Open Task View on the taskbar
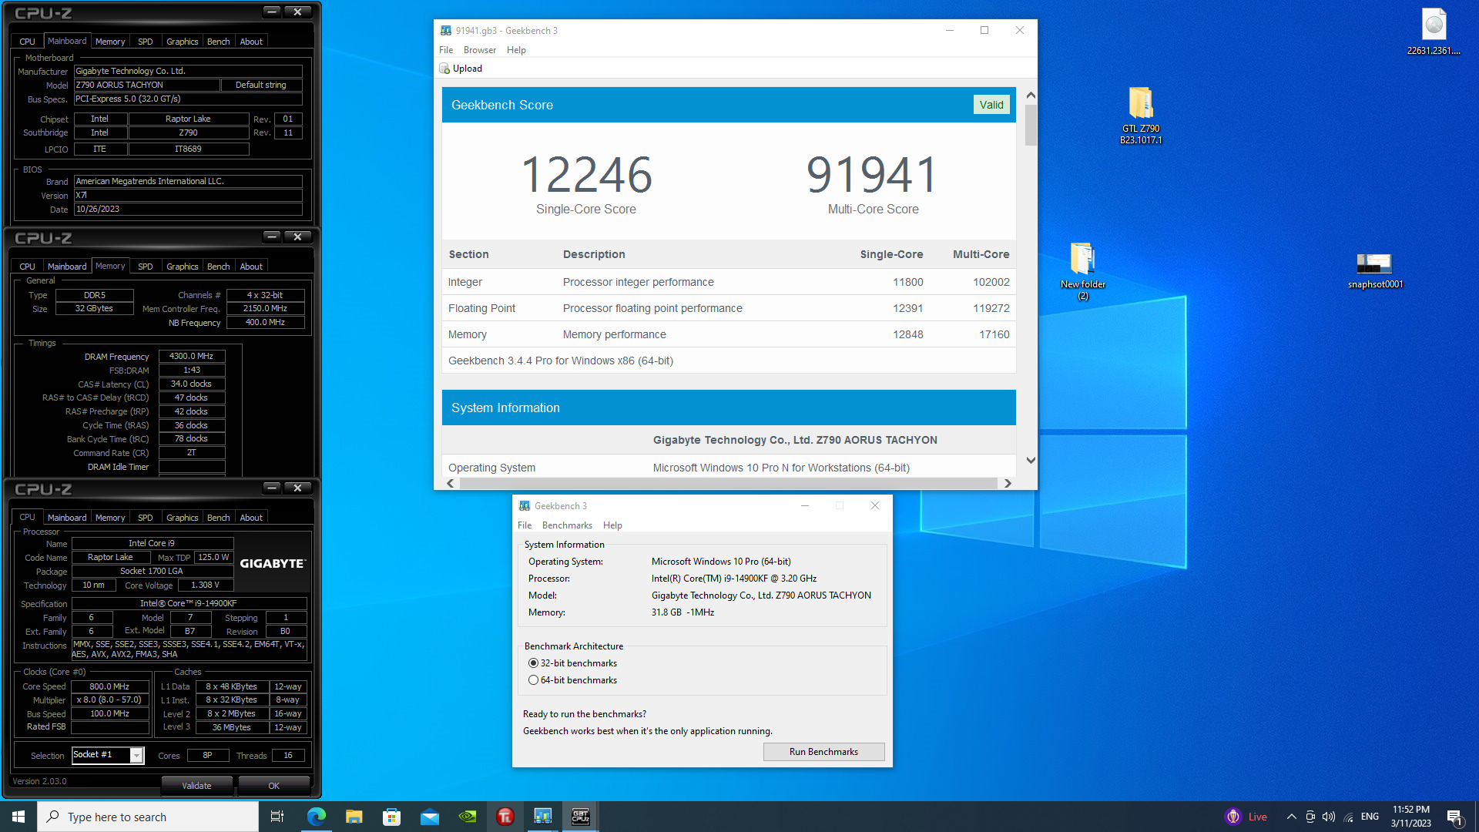The height and width of the screenshot is (832, 1479). (x=277, y=817)
